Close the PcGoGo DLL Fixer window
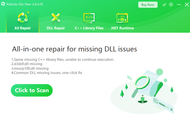Image resolution: width=190 pixels, height=129 pixels. coord(187,5)
